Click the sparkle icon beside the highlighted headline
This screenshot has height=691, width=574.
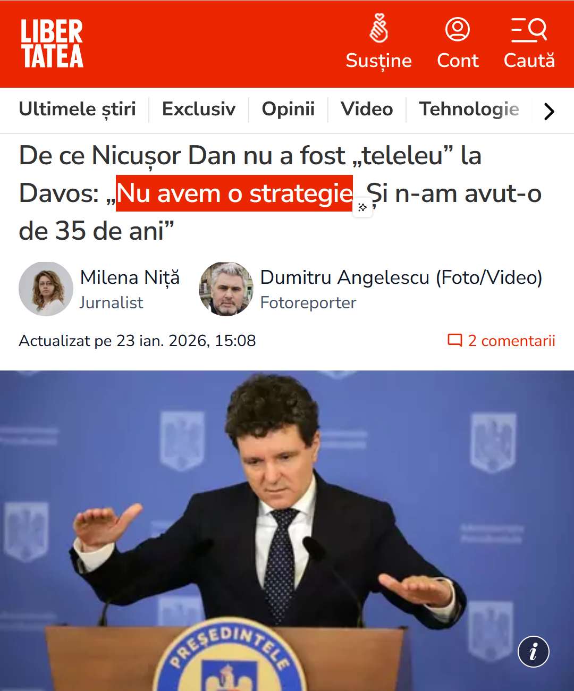tap(362, 207)
